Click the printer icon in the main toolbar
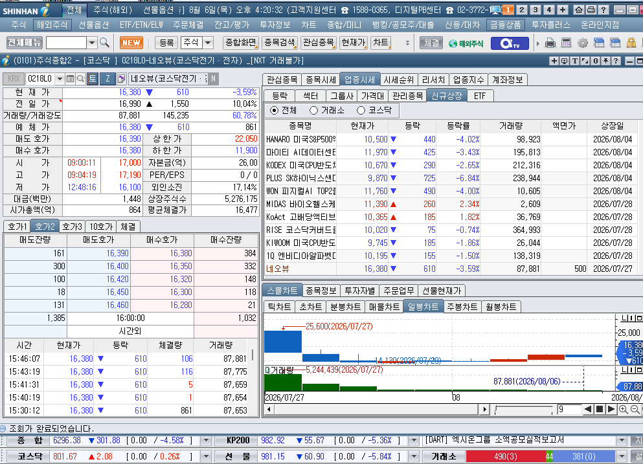The height and width of the screenshot is (464, 643). pos(550,43)
